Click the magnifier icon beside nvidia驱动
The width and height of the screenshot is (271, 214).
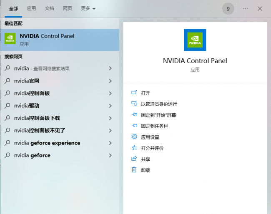tap(8, 105)
